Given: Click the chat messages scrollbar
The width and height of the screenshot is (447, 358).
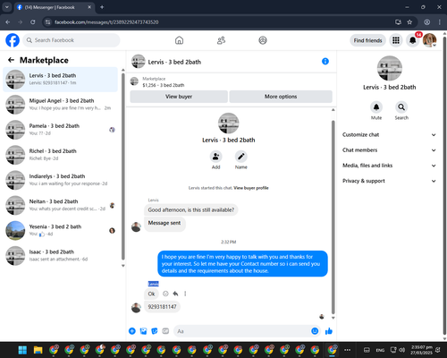Looking at the screenshot, I should 333,217.
